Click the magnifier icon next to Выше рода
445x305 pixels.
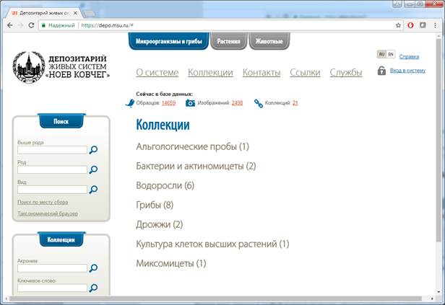[x=93, y=150]
